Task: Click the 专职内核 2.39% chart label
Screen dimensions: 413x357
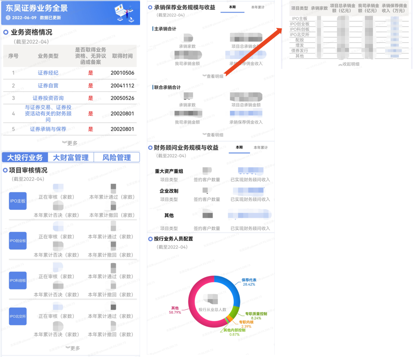Action: coord(246,324)
